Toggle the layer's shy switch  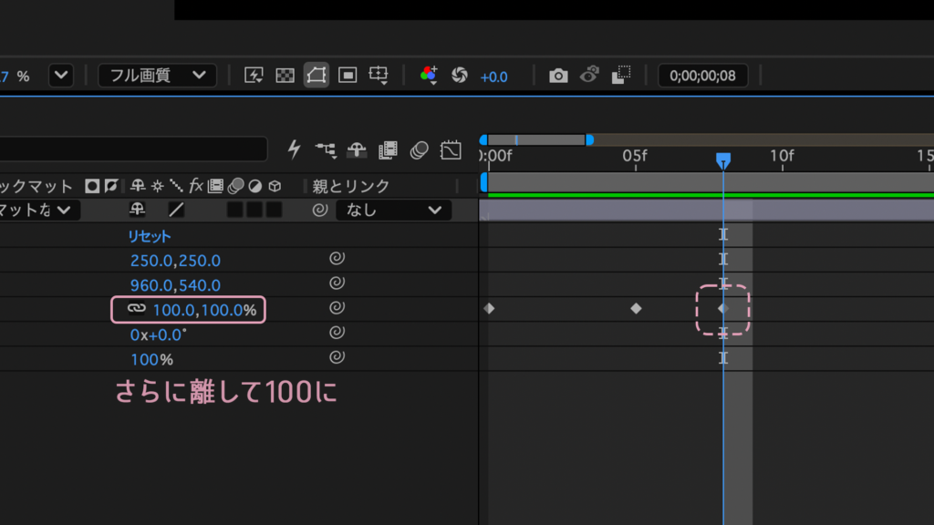tap(138, 210)
